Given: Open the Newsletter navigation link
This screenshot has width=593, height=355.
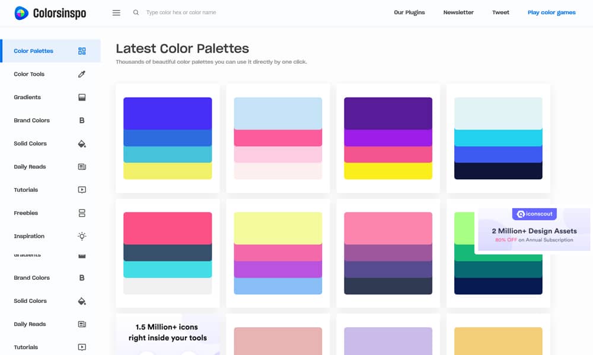Looking at the screenshot, I should 458,12.
